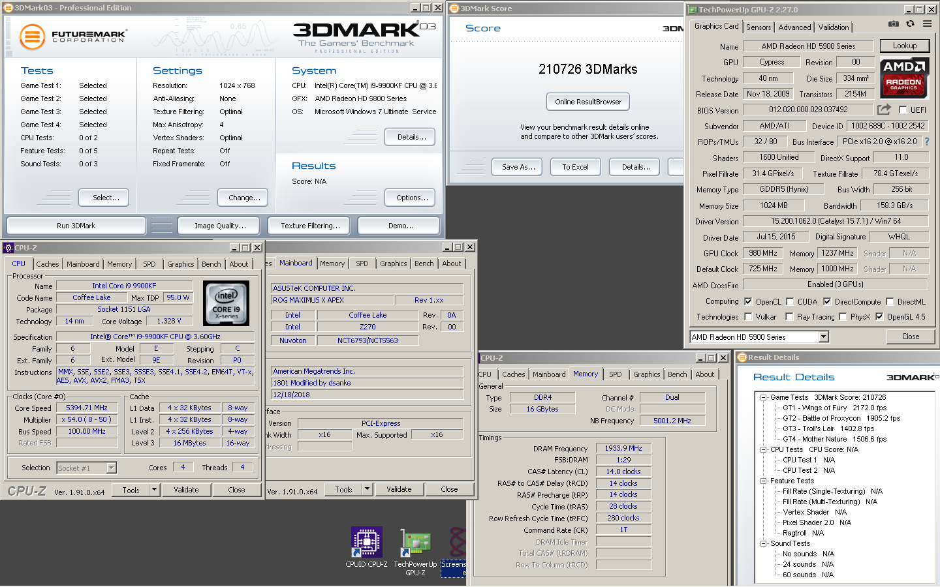Viewport: 940px width, 587px height.
Task: Open the Tools dropdown arrow in CPU-Z CPU window
Action: click(155, 490)
